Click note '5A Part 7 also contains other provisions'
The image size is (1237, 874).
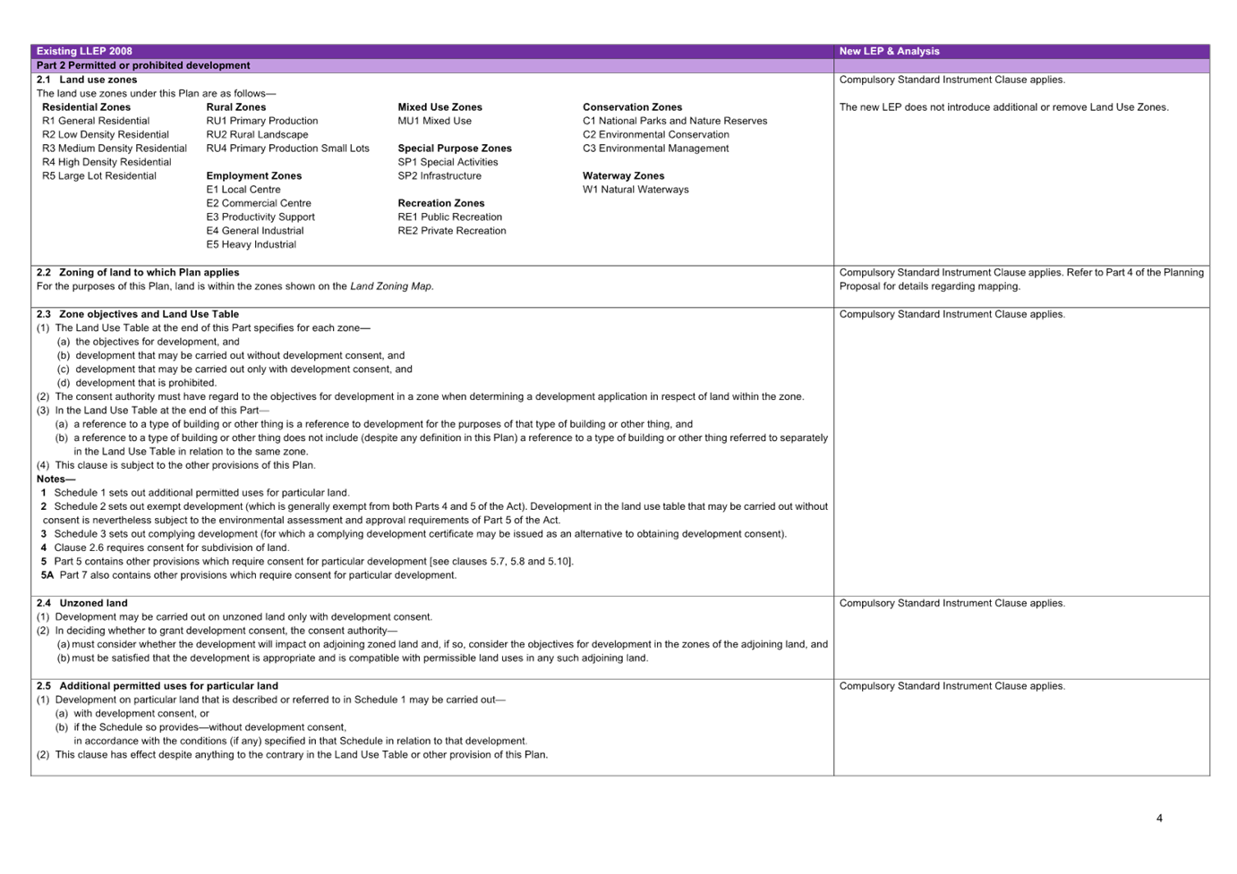(249, 575)
